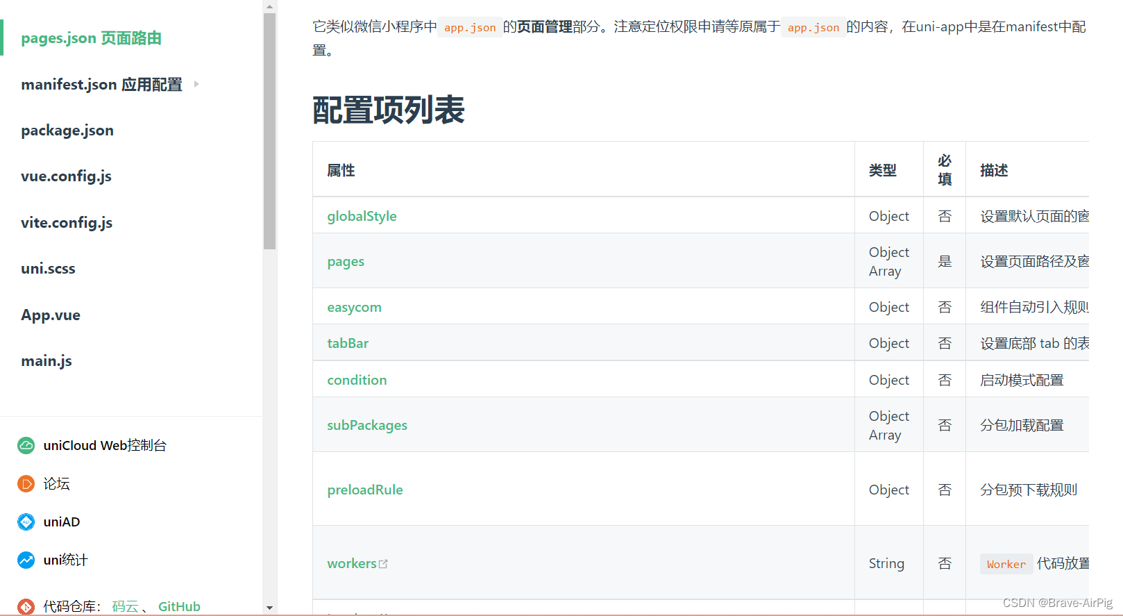Click the 必填 column header

coord(945,170)
